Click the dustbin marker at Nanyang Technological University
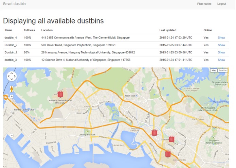 pyautogui.click(x=60, y=94)
